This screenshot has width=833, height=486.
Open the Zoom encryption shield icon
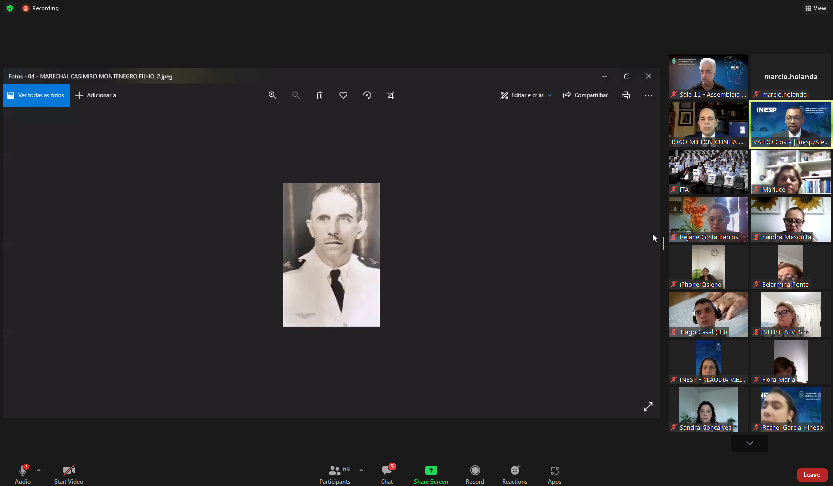point(10,8)
